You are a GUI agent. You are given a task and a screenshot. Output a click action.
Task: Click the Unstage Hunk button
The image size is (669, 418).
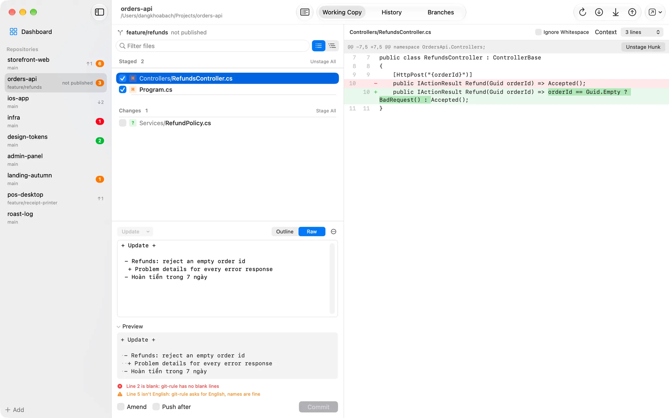pyautogui.click(x=643, y=47)
